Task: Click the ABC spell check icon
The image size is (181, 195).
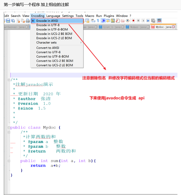Action: [159, 21]
